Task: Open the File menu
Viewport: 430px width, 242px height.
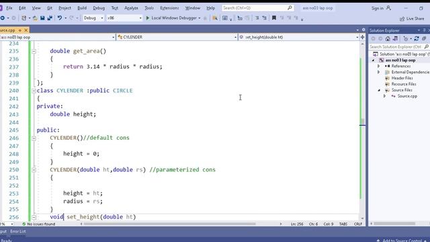Action: 9,8
